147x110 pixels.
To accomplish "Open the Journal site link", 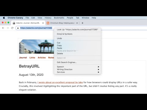I will (x=23, y=57).
